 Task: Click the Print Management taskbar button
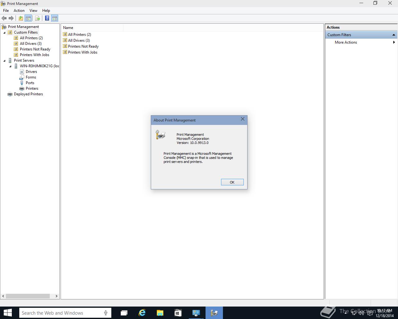(214, 313)
